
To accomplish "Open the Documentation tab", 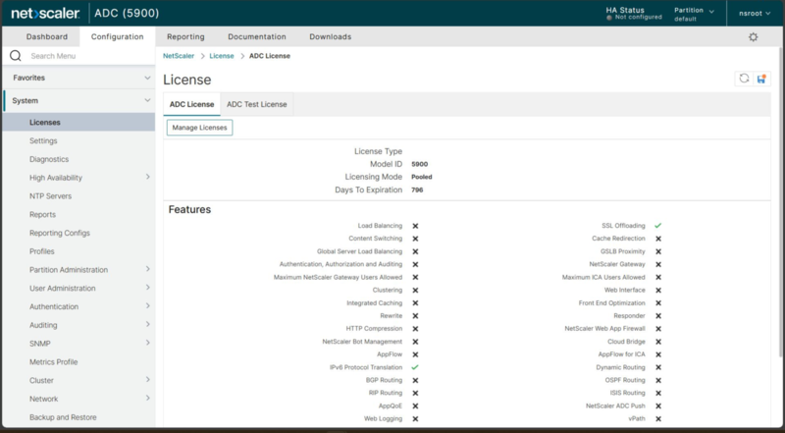I will point(257,36).
